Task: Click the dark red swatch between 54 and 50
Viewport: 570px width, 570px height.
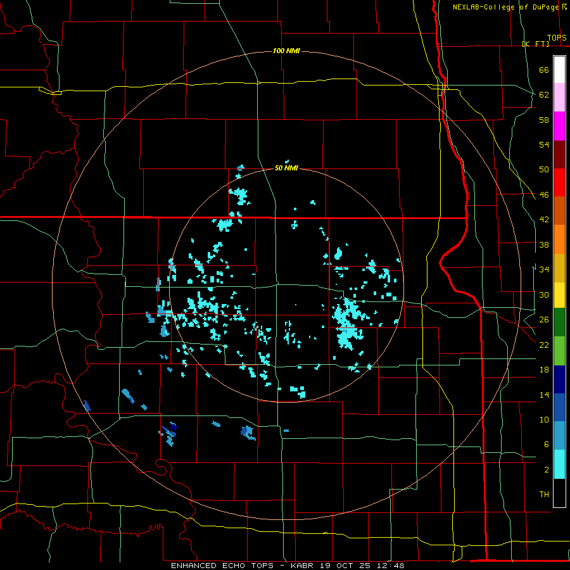Action: [559, 155]
